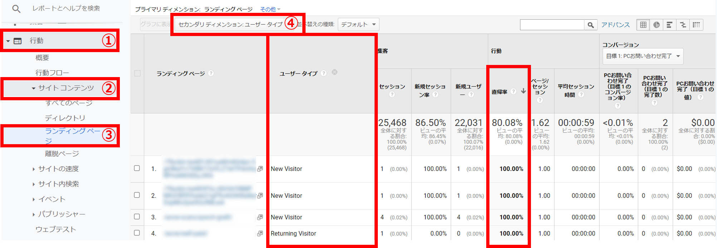
Task: Open help icon for 新規ユーザー column
Action: tap(471, 95)
